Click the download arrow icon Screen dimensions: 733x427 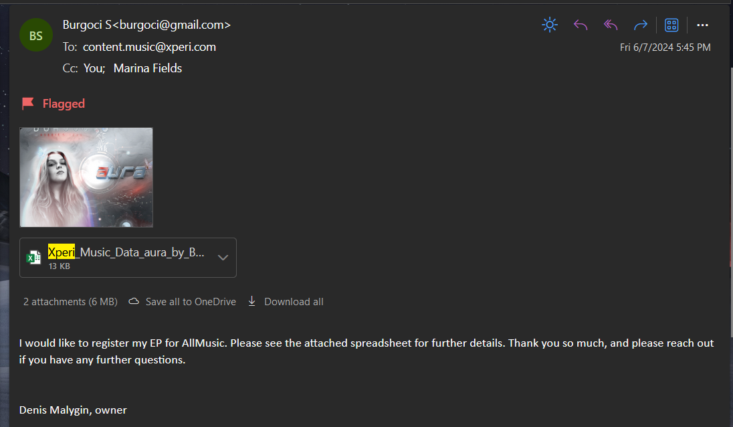252,301
